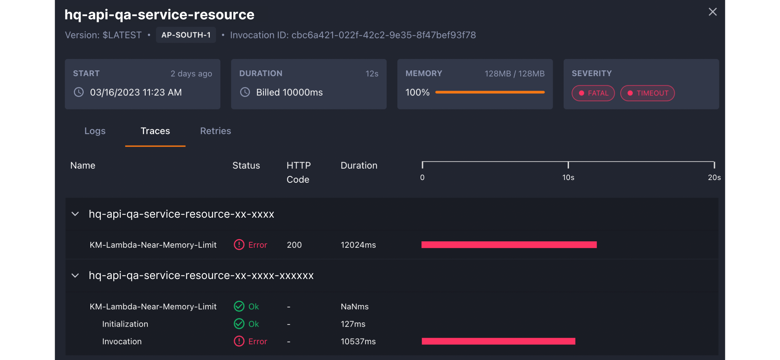The image size is (780, 360).
Task: Click the hq-api-qa-service-resource panel title
Action: (x=159, y=15)
